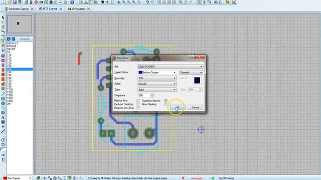Click the Save Project floppy icon
Screen dimensions: 321x180
[15, 2]
